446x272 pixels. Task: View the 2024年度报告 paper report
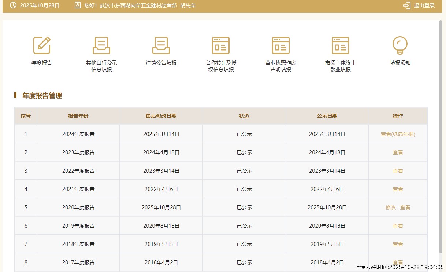[398, 134]
